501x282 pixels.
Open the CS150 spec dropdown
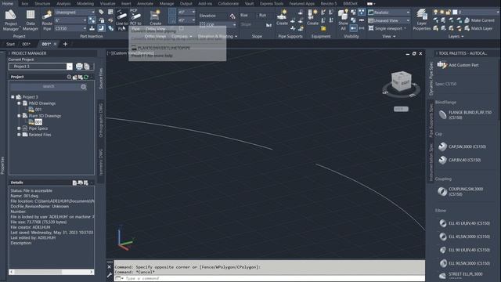click(70, 28)
